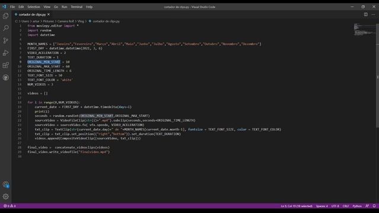
Task: Open the Selection menu
Action: [34, 7]
